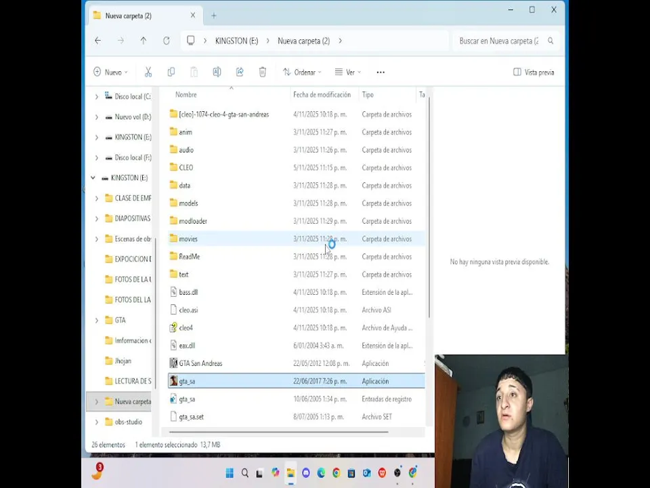Click the file list horizontal scrollbar
This screenshot has width=650, height=488.
278,432
